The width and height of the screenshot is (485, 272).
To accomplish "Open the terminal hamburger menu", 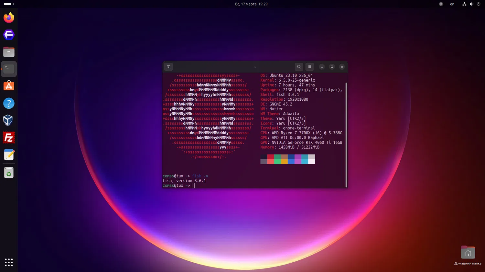I will click(x=310, y=67).
